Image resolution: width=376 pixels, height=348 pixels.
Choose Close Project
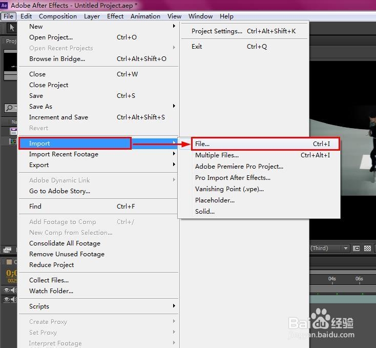pos(98,85)
